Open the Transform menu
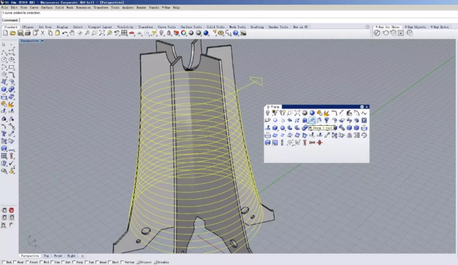 [100, 8]
